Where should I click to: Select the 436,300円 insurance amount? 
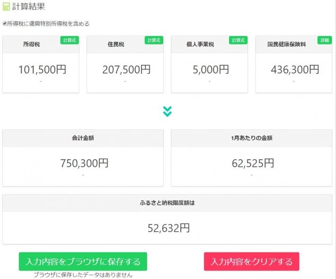coord(295,70)
